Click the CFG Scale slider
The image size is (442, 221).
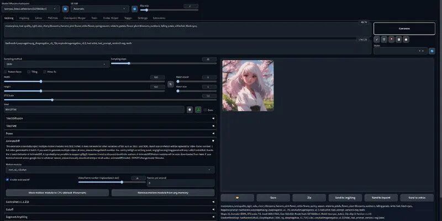point(110,100)
